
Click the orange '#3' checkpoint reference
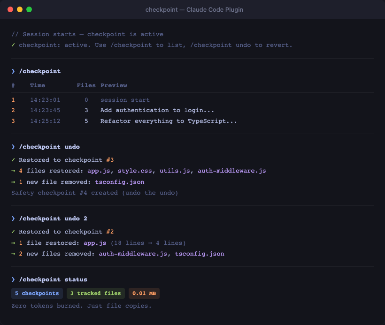tap(110, 160)
